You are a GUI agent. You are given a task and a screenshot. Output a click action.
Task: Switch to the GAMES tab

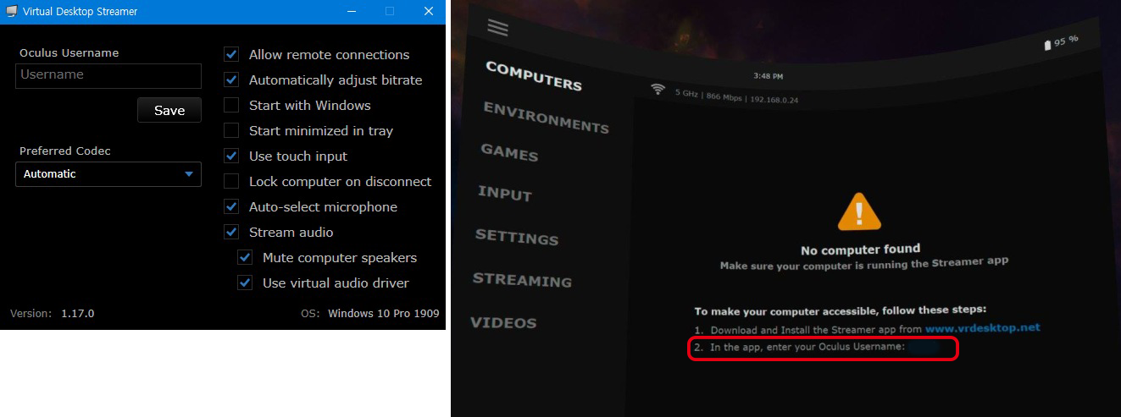click(x=509, y=153)
